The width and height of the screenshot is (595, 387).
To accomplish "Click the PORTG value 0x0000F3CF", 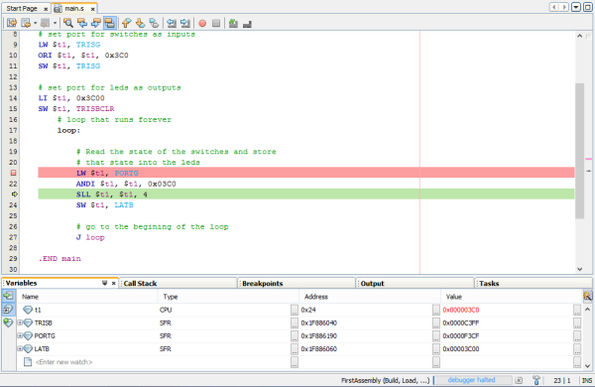I will point(461,335).
